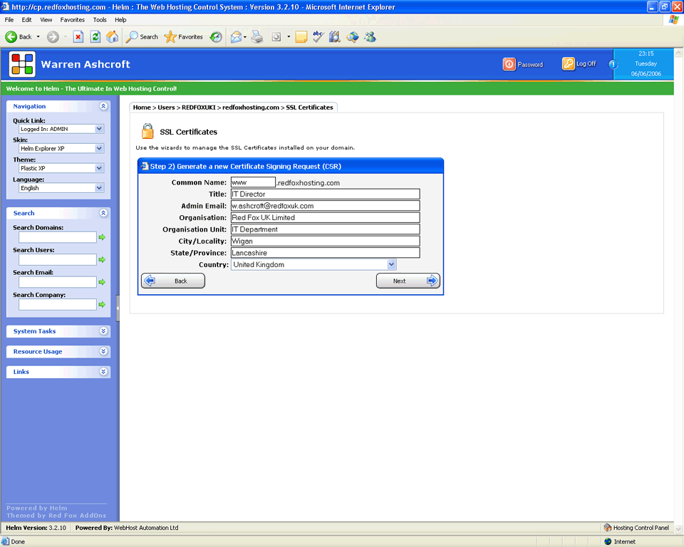Click the SSL Certificates padlock icon
Screen dimensions: 684x547
point(147,131)
